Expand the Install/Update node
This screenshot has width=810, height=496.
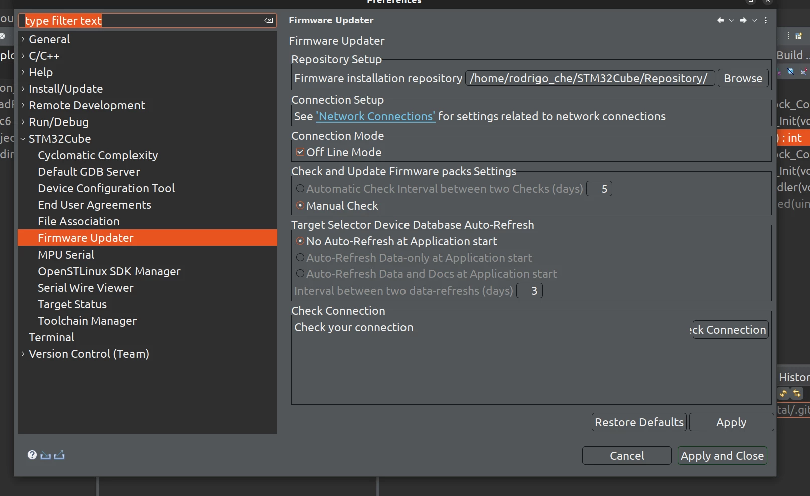tap(23, 89)
